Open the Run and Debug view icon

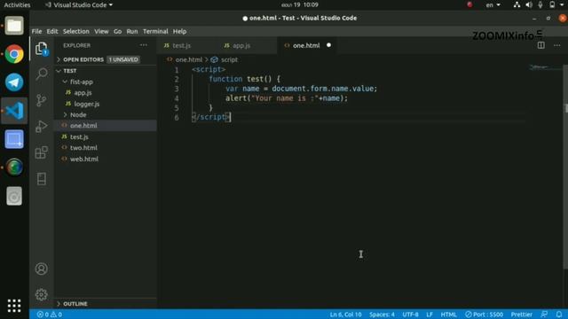(42, 126)
